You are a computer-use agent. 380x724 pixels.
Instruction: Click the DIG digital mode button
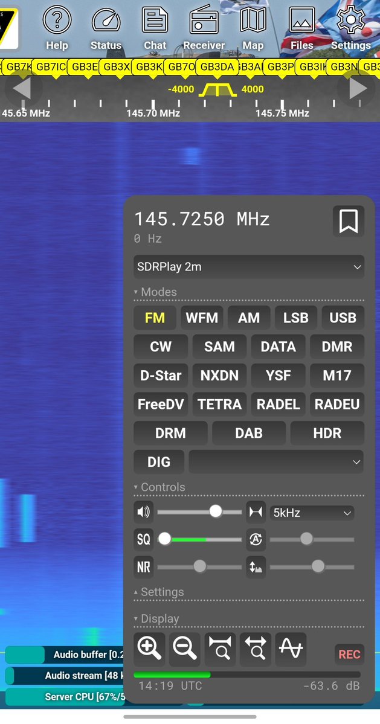pyautogui.click(x=159, y=462)
